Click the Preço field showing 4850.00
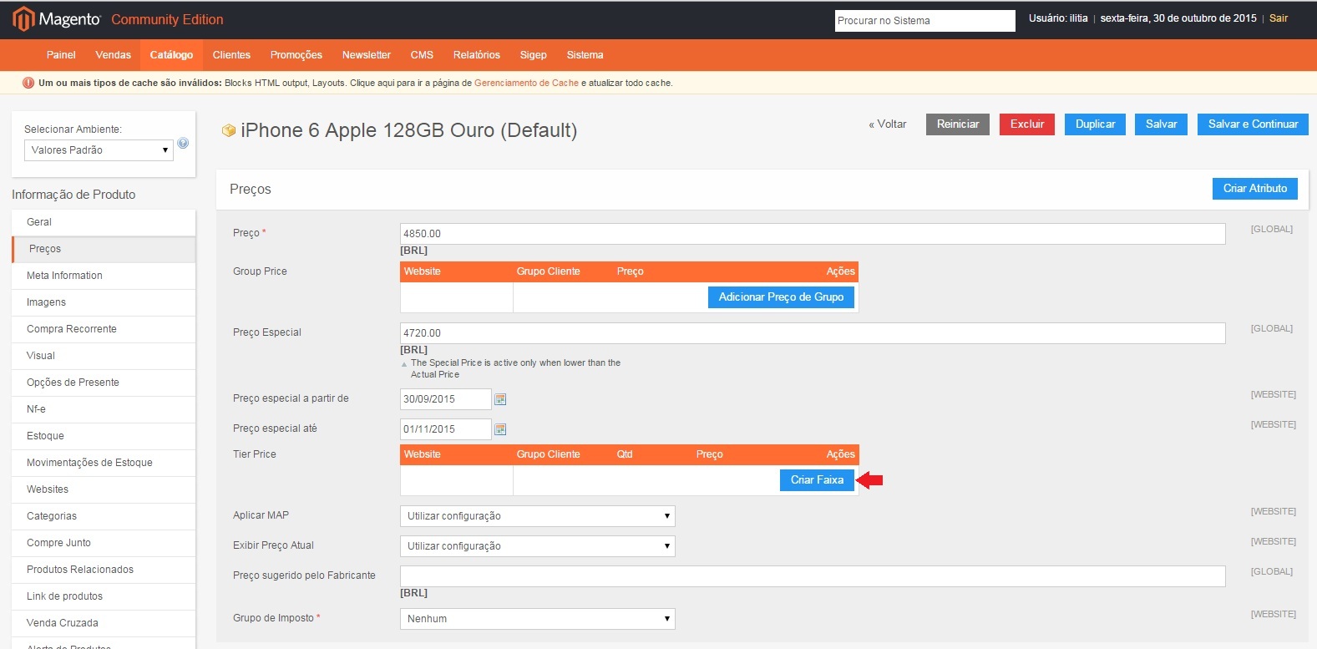 coord(813,234)
